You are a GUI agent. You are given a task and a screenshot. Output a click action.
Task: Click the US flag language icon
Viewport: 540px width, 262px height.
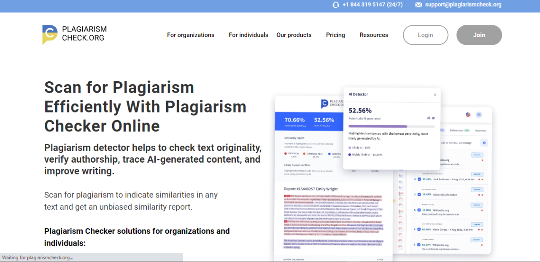coord(467,115)
